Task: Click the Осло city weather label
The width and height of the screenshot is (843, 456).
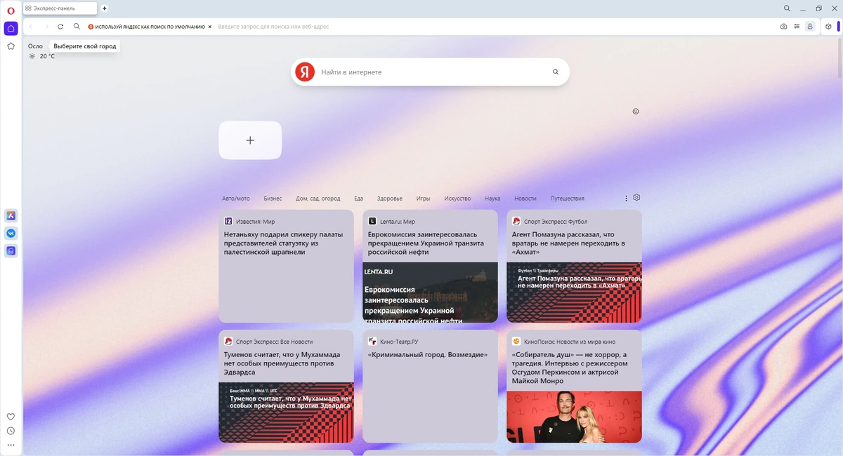Action: (35, 46)
